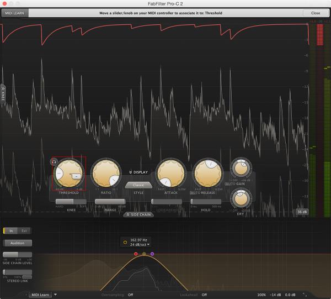The image size is (331, 299).
Task: Click the Release knob
Action: pos(207,173)
